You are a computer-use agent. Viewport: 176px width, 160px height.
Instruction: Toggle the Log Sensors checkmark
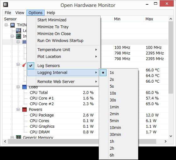pos(31,66)
